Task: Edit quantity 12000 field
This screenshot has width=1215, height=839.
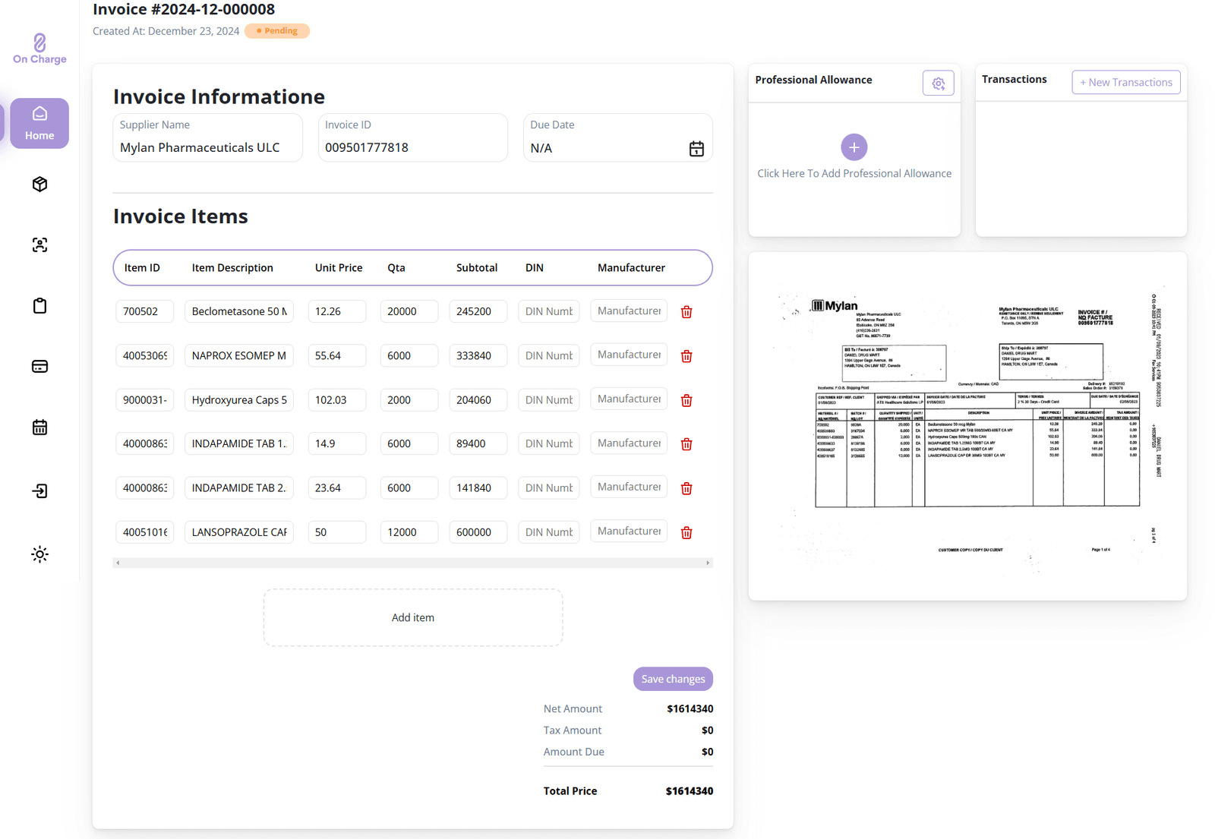Action: click(409, 531)
